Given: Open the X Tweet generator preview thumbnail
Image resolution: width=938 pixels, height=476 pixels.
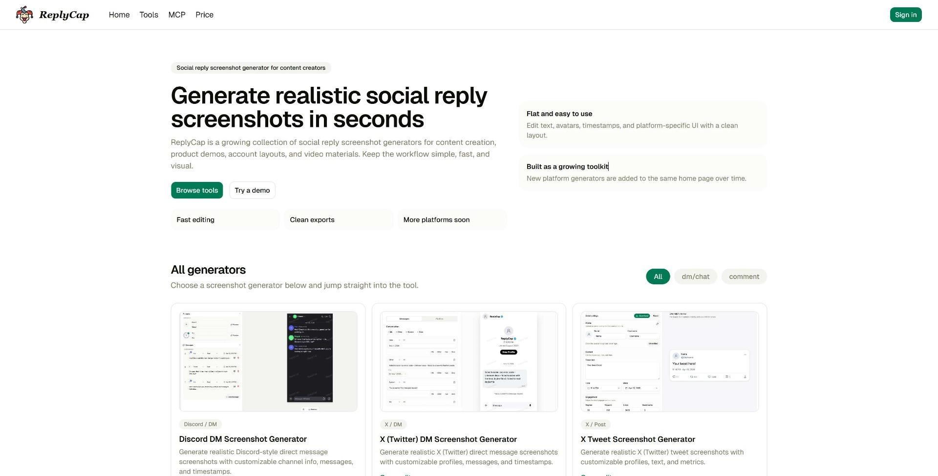Looking at the screenshot, I should (669, 361).
